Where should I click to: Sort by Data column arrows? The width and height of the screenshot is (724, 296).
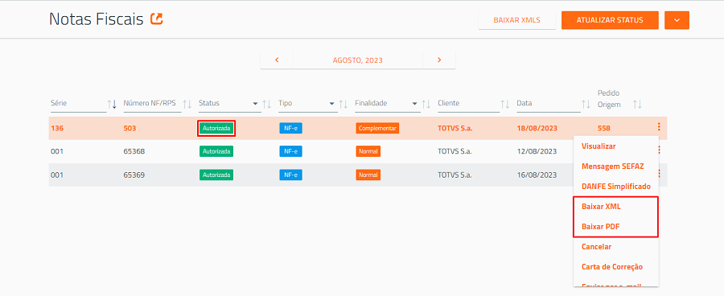586,105
